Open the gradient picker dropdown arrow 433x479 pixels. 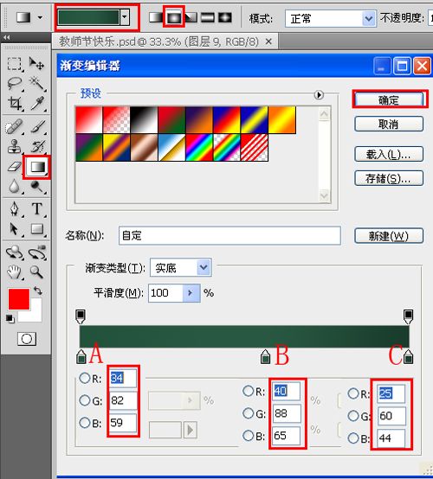tap(124, 17)
